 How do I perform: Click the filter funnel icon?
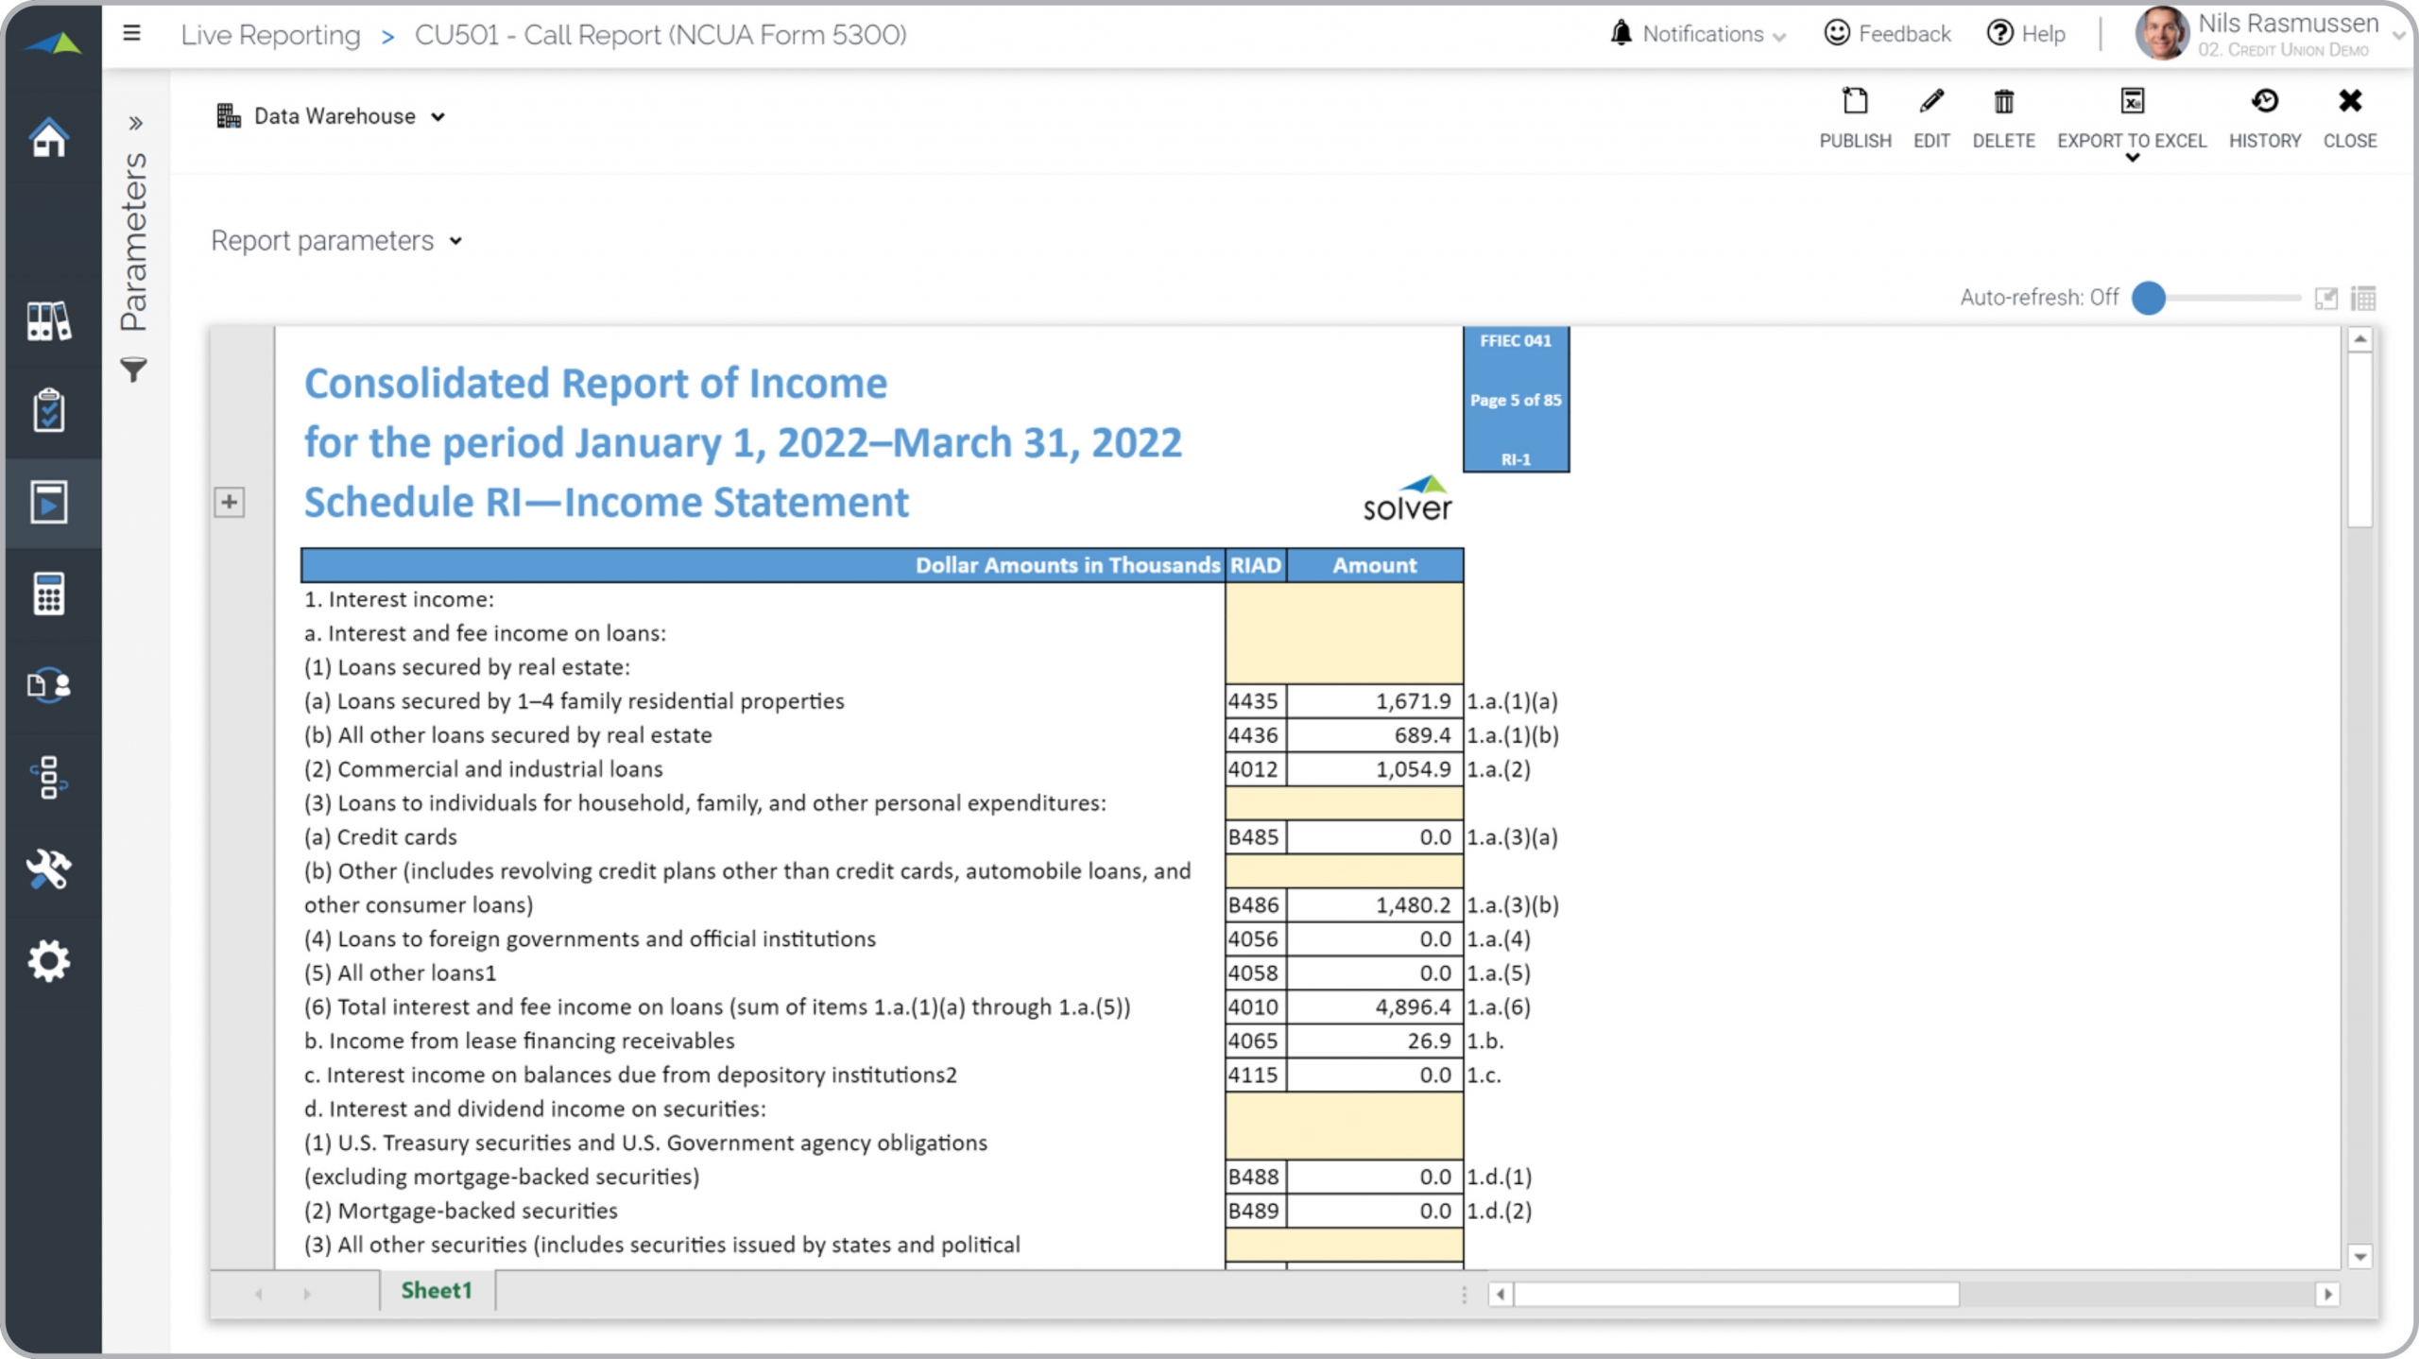(x=134, y=370)
